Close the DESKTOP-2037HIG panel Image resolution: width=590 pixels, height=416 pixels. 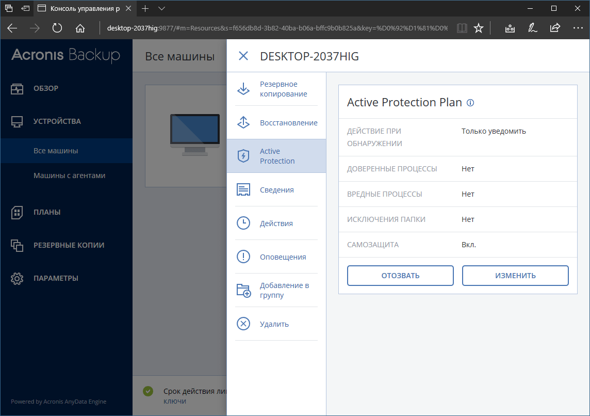coord(243,56)
